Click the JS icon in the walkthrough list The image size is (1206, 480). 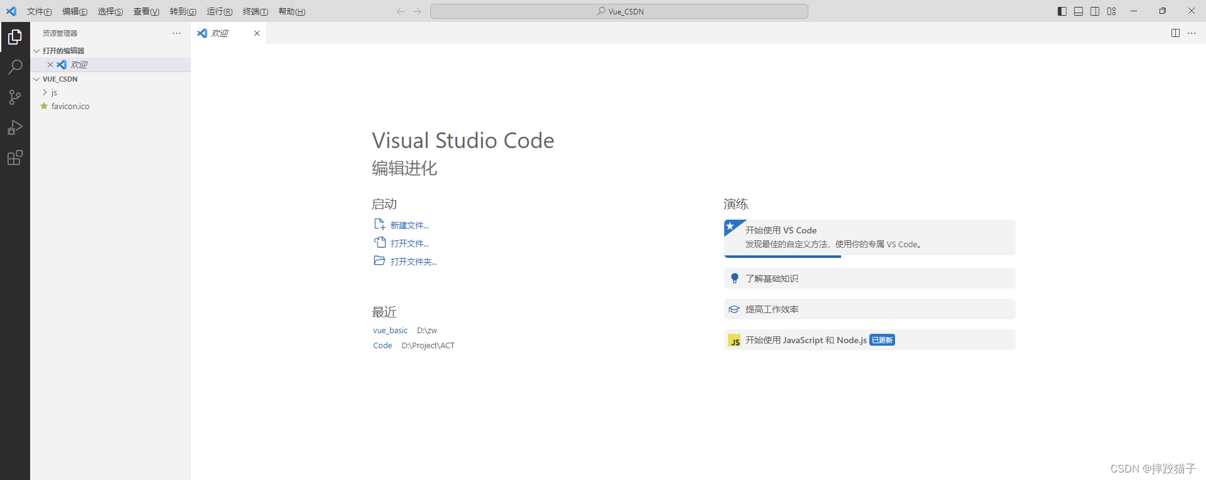734,341
